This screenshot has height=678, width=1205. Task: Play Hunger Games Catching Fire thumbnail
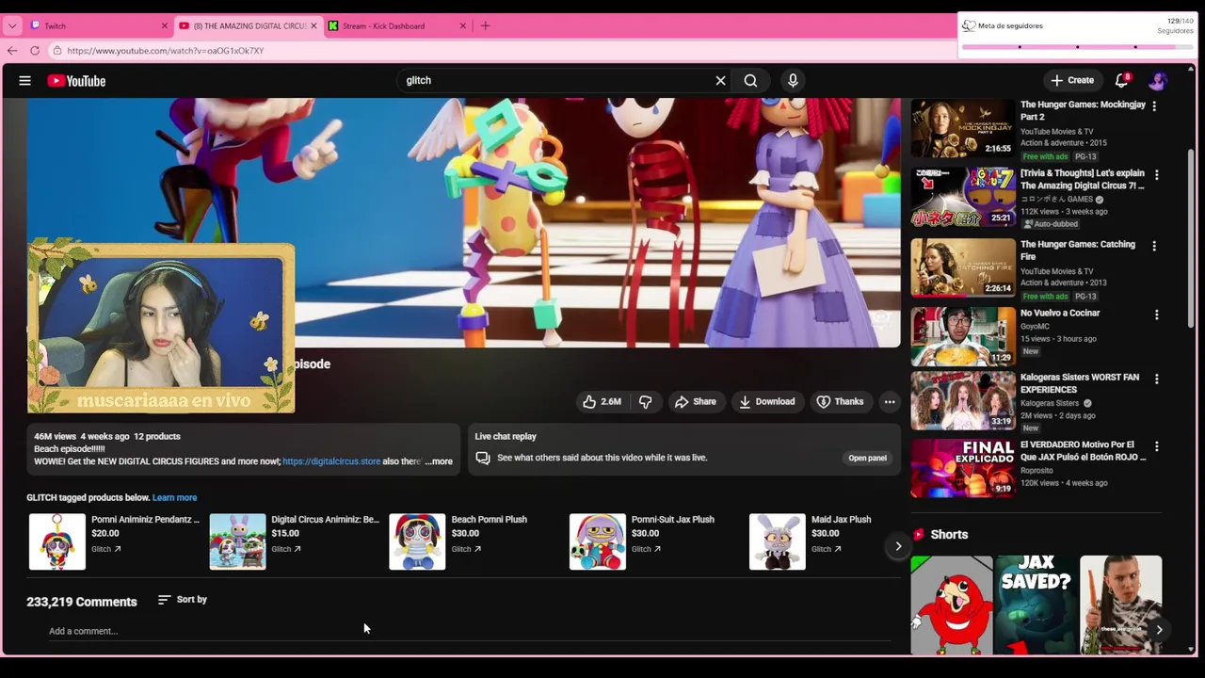[x=963, y=266]
